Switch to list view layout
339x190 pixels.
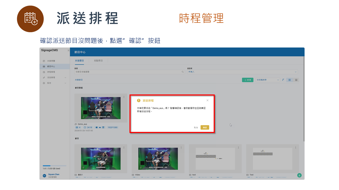point(297,80)
